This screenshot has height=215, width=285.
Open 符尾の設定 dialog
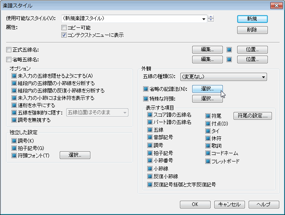[252, 116]
